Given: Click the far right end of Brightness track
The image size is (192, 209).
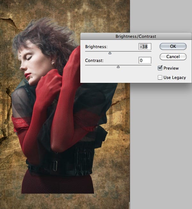Looking at the screenshot, I should tap(151, 51).
